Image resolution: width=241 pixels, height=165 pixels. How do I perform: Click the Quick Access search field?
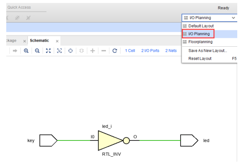pyautogui.click(x=26, y=7)
